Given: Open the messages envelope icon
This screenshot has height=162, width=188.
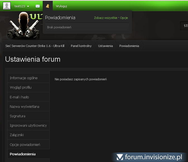Looking at the screenshot, I should click(x=38, y=6).
